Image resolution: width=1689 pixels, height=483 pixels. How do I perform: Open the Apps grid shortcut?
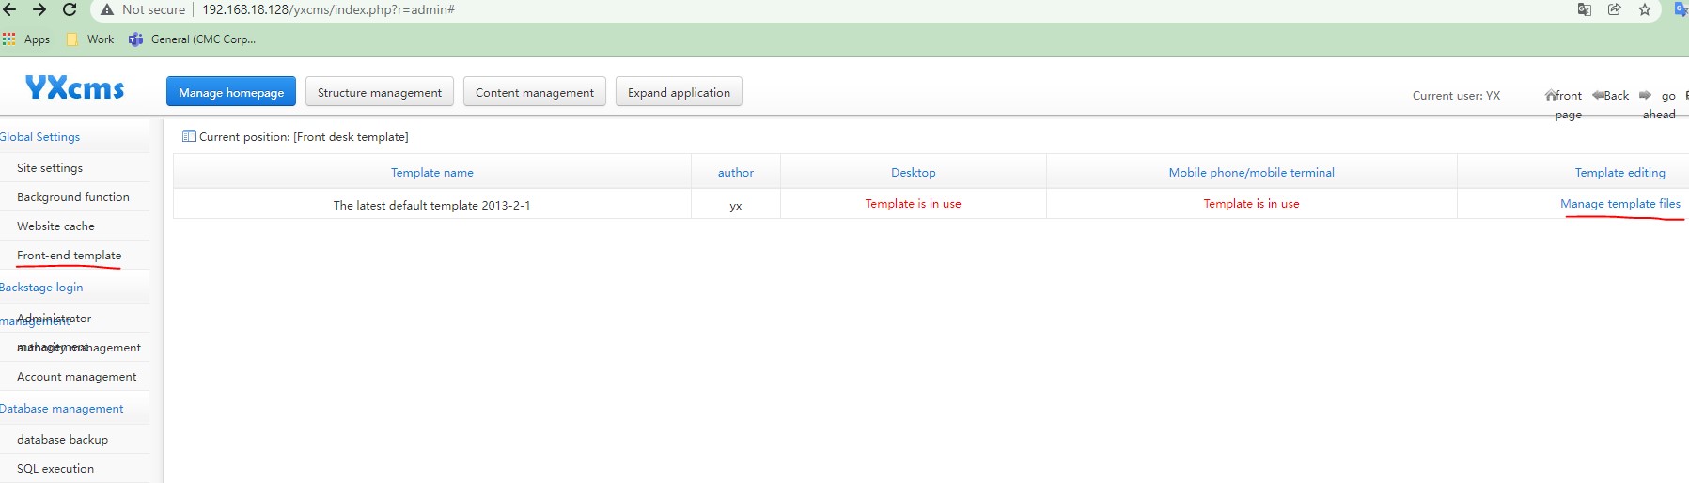(26, 39)
